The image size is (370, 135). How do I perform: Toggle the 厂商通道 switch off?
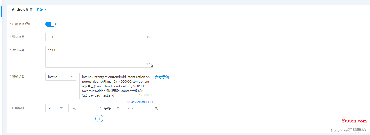coord(50,24)
